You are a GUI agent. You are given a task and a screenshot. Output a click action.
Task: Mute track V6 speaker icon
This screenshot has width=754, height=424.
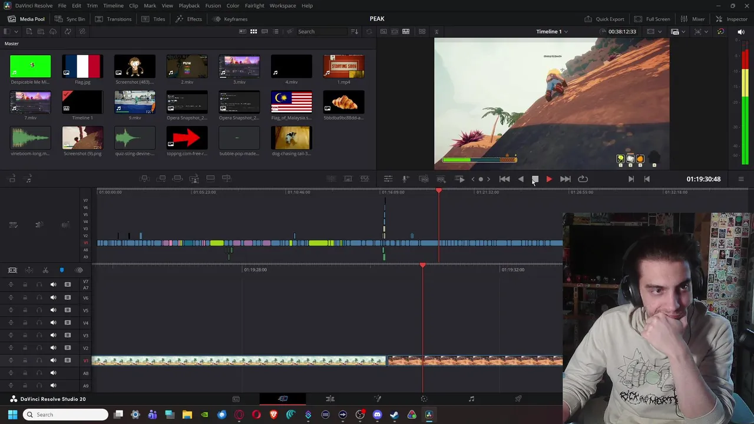tap(53, 297)
